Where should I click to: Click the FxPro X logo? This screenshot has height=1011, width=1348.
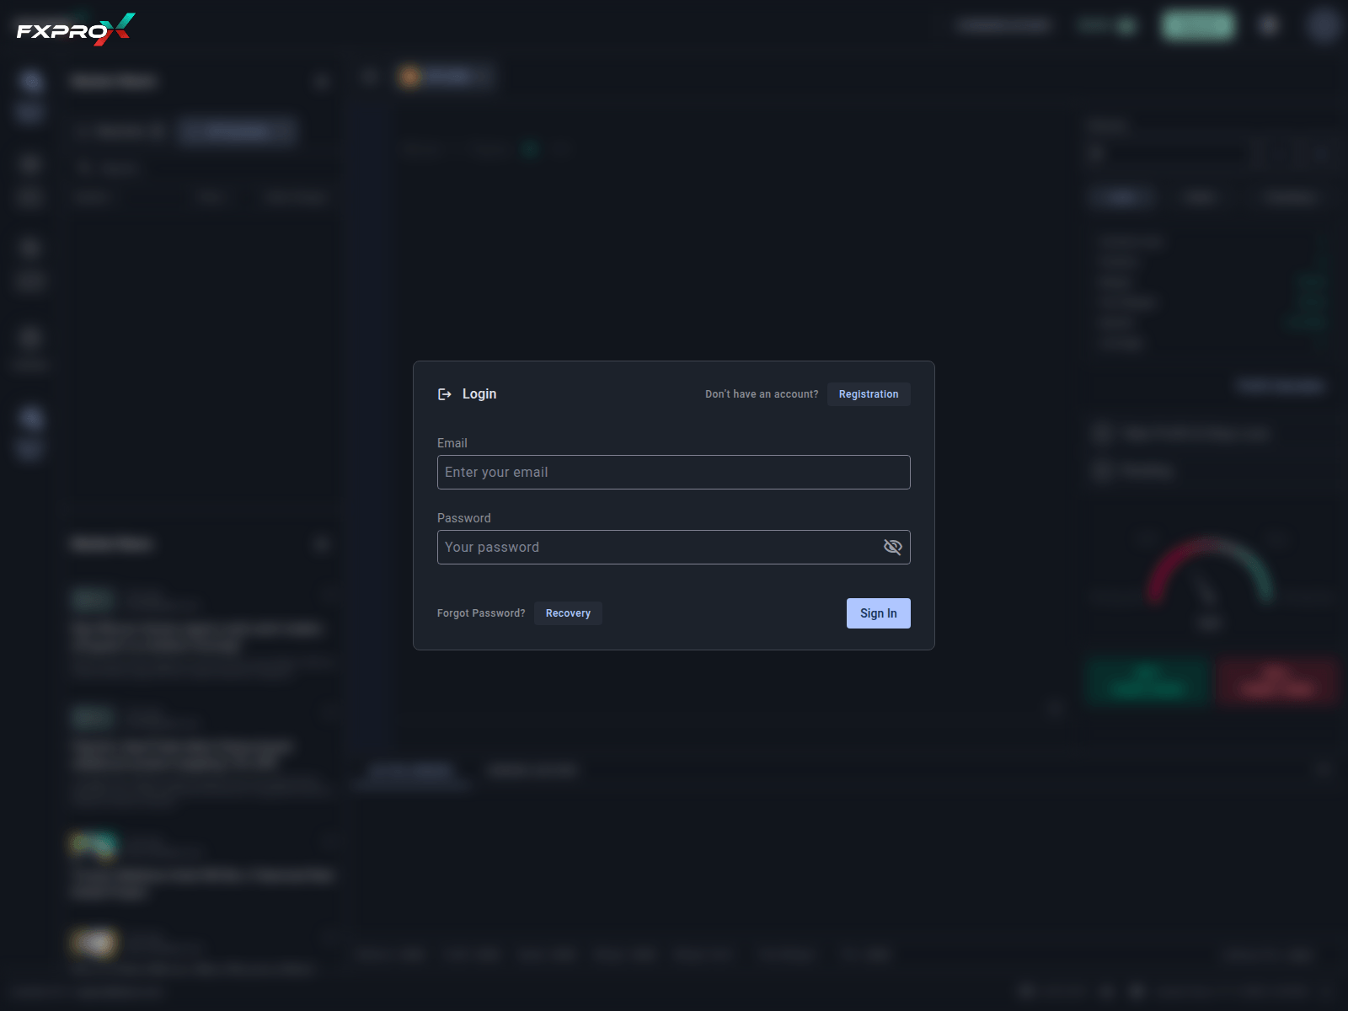coord(76,30)
